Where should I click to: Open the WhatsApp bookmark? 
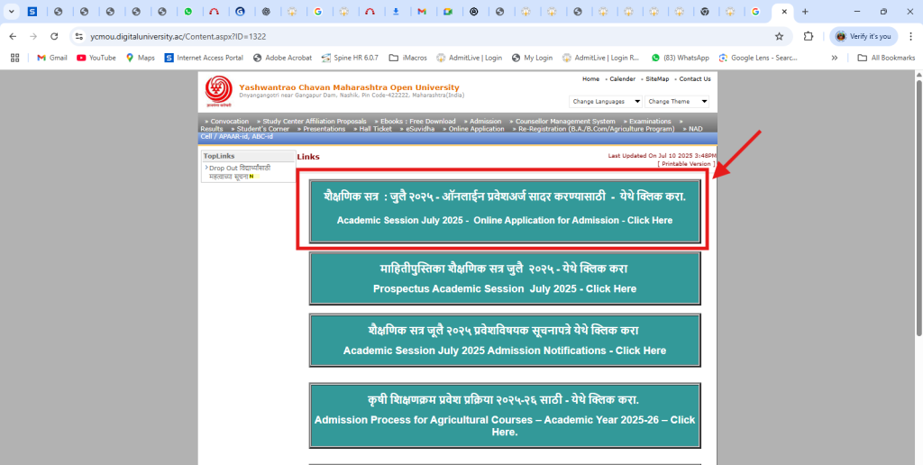click(681, 58)
